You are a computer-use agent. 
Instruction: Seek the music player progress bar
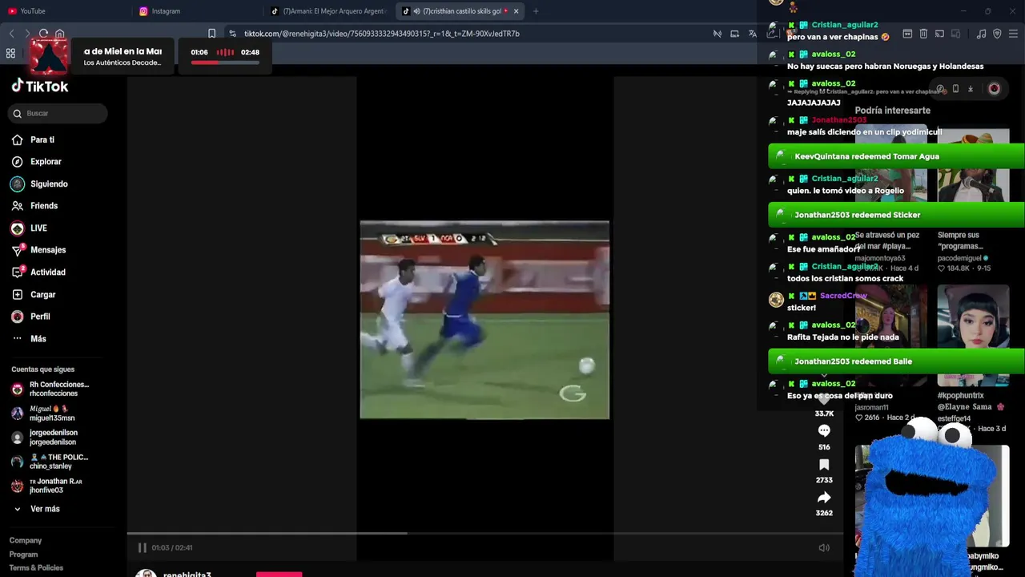coord(225,63)
